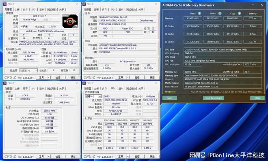Screen dimensions: 268x161
Task: Close the AIDA64 Cache & Memory Benchmark window
Action: [262, 5]
